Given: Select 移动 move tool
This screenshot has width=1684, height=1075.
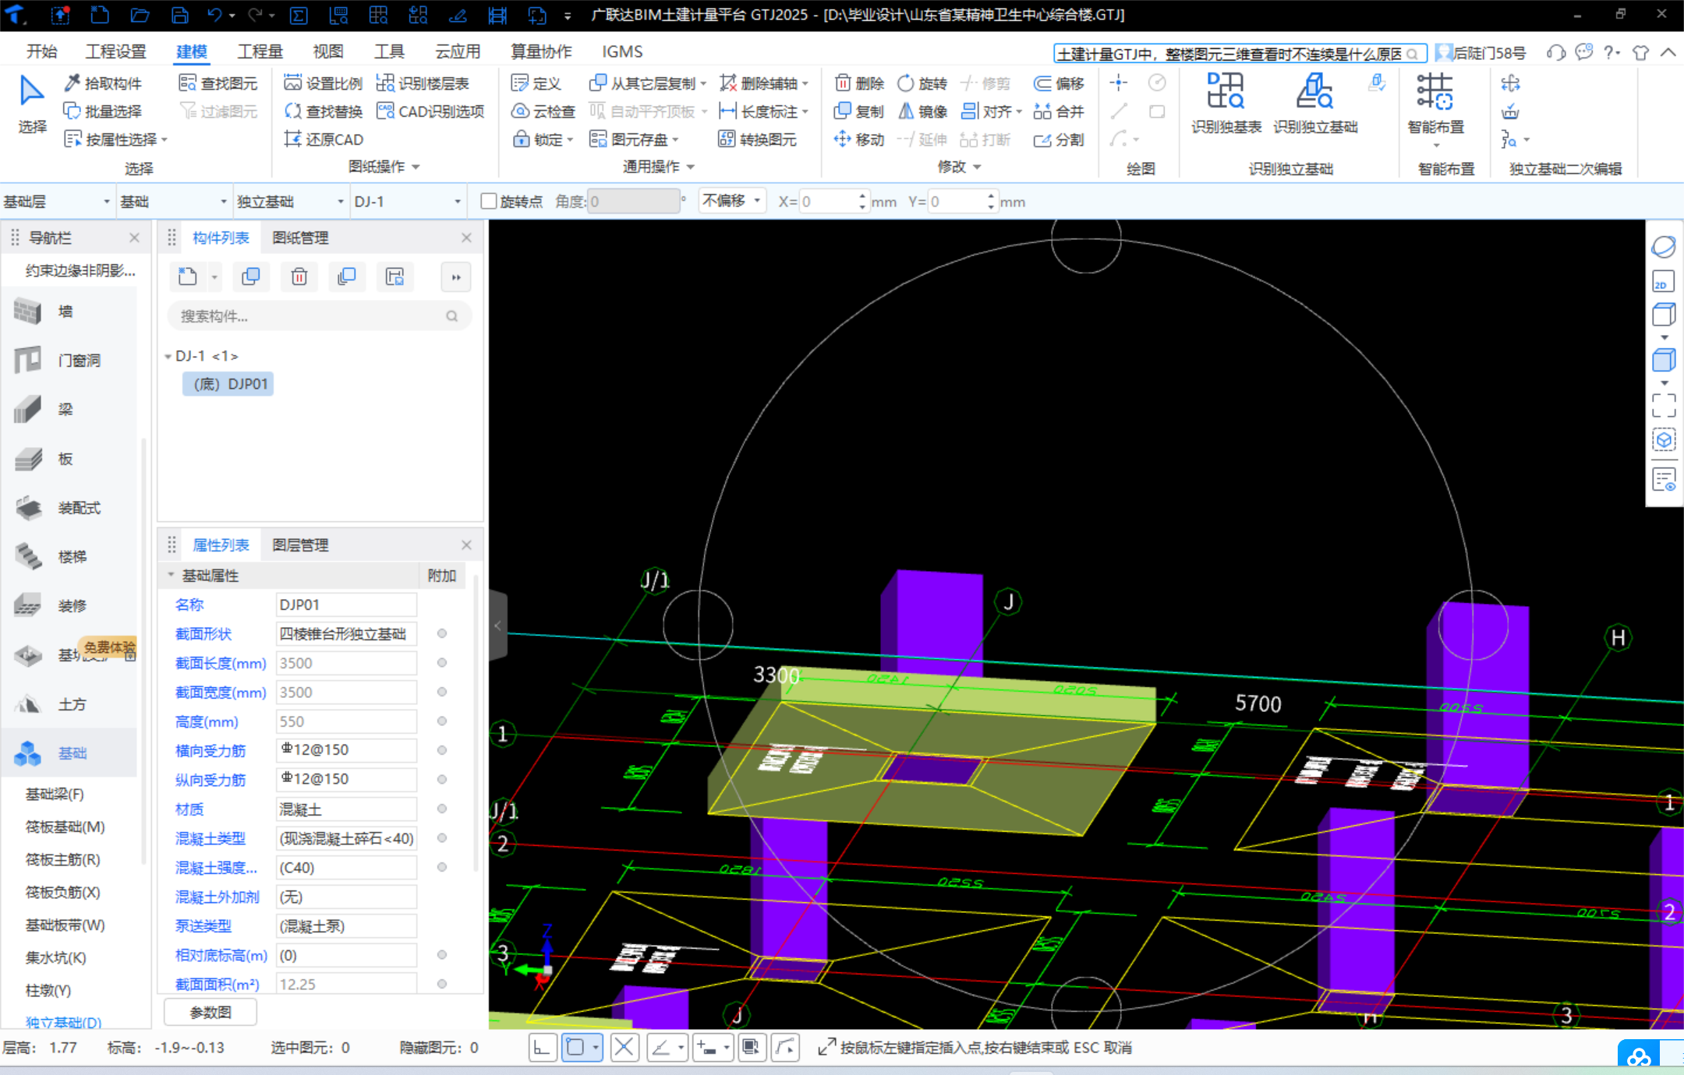Looking at the screenshot, I should pyautogui.click(x=859, y=139).
